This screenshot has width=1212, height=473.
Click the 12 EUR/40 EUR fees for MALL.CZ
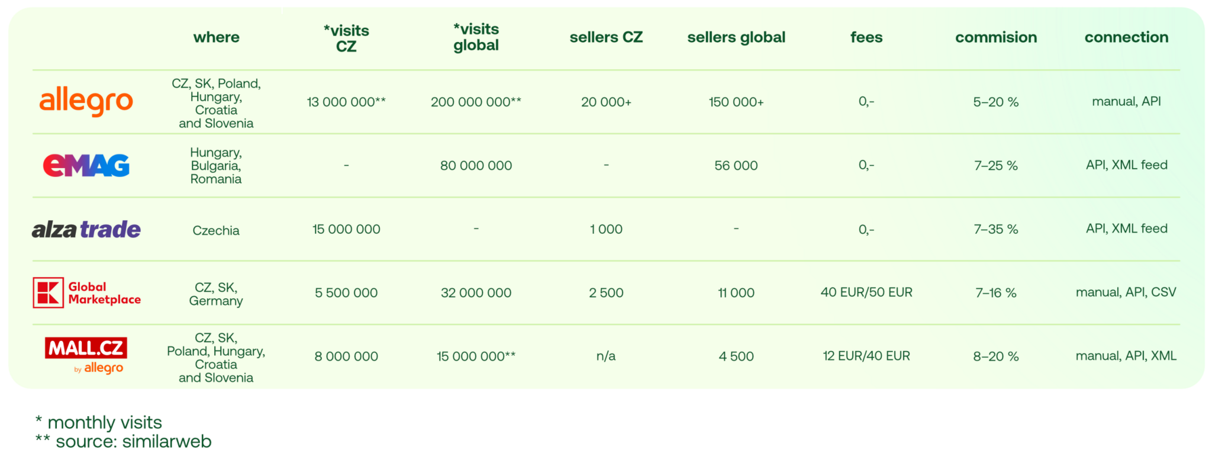(x=866, y=356)
